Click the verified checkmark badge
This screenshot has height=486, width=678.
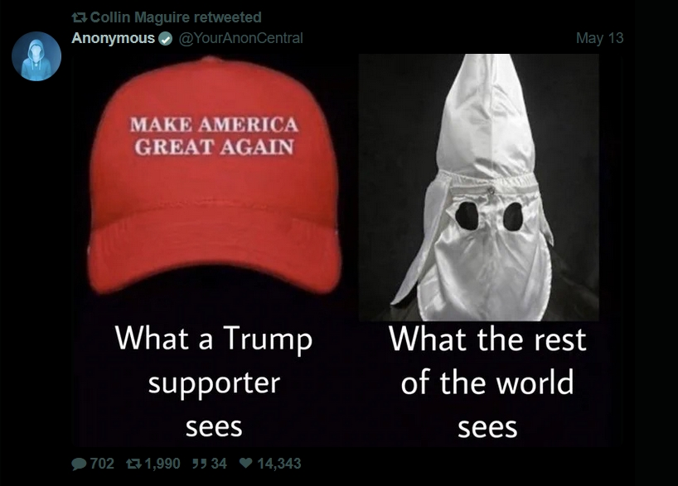click(165, 39)
